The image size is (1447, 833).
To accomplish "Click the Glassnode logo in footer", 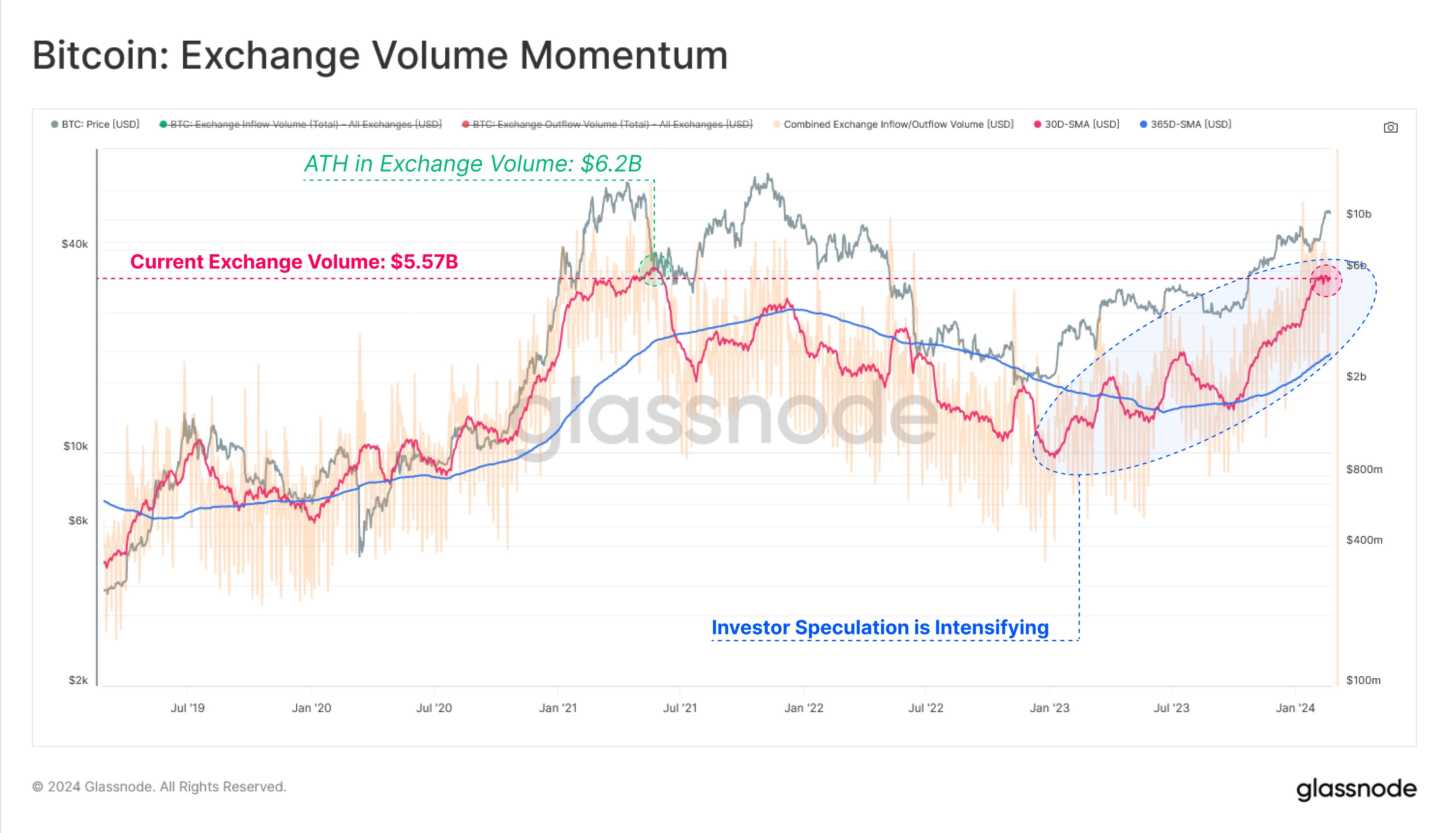I will coord(1356,789).
